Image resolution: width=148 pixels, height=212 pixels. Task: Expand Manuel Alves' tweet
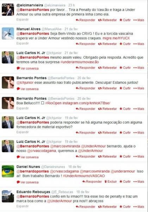(23, 43)
